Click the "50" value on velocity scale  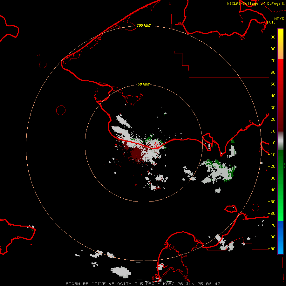tap(273, 84)
